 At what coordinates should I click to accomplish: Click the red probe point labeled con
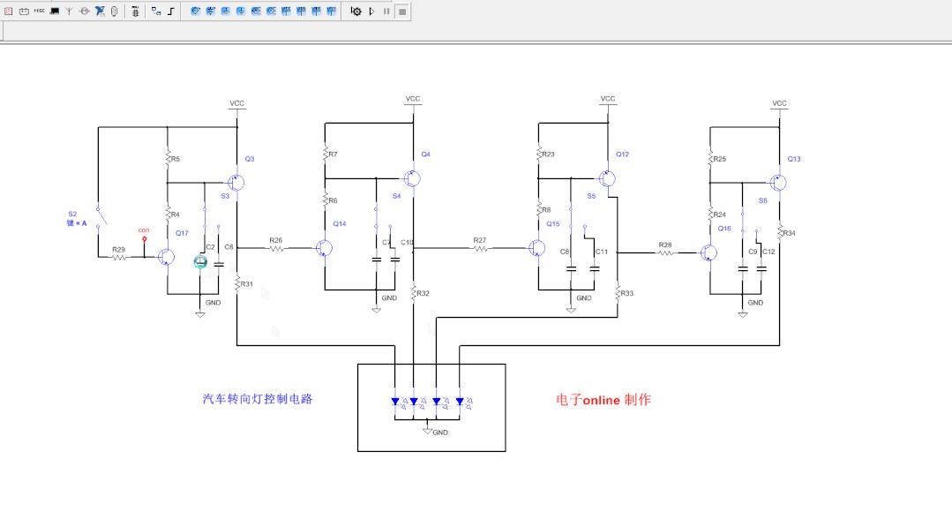144,239
